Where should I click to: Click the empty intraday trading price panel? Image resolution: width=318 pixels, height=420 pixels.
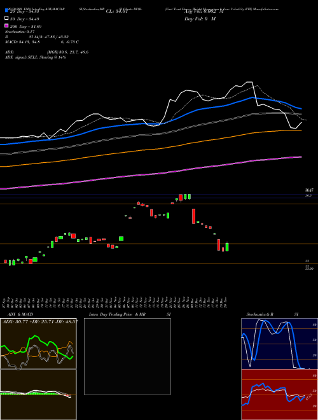(x=127, y=356)
